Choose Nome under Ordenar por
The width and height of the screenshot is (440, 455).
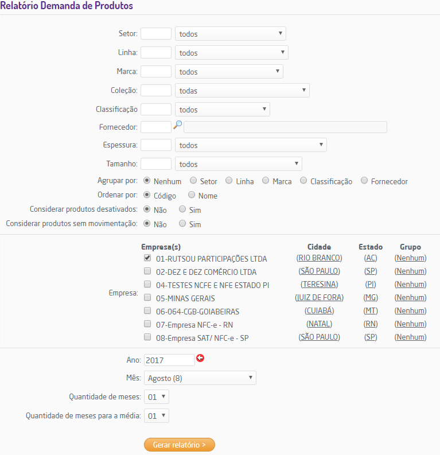[x=192, y=195]
